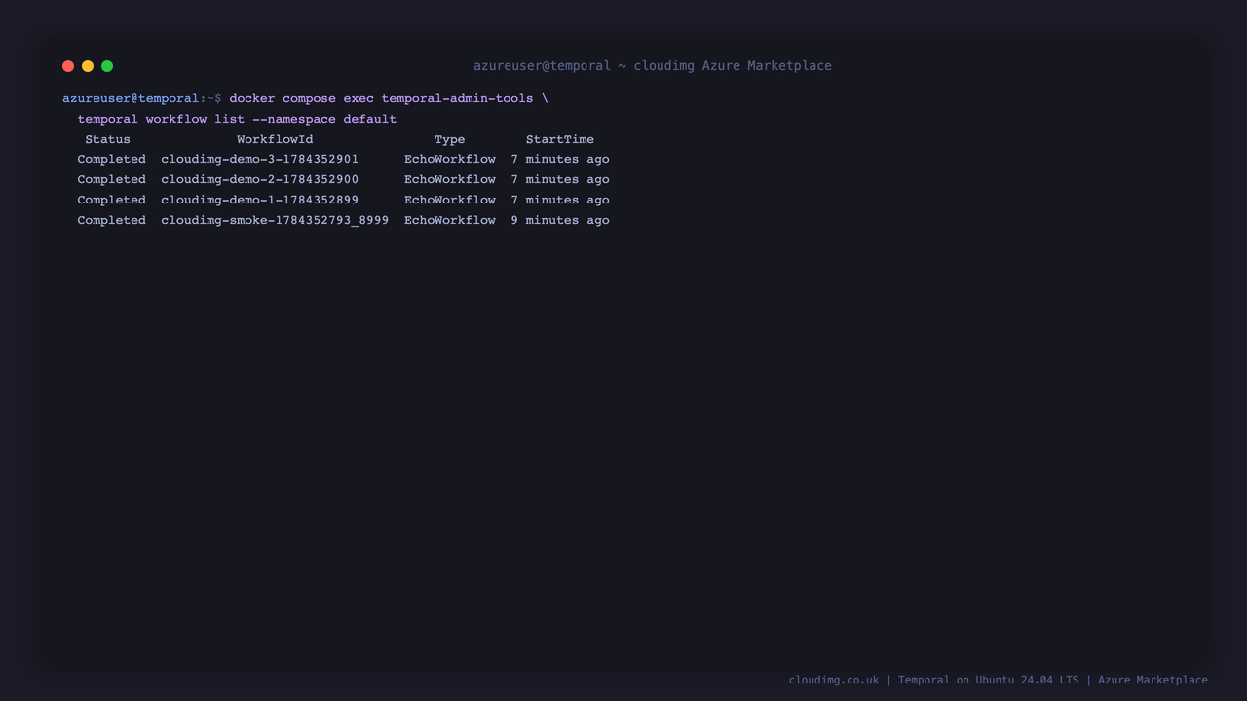Screen dimensions: 1247x701
Task: Click the 'docker compose exec temporal-admin-tools' command text
Action: pyautogui.click(x=381, y=98)
